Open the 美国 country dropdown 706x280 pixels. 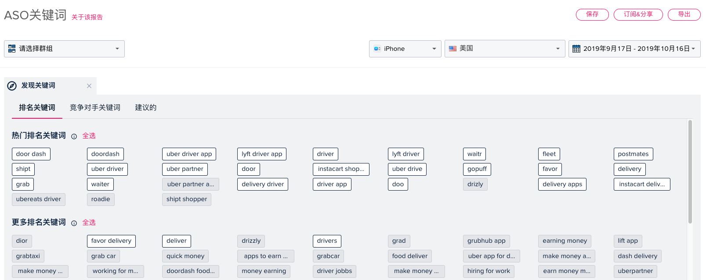pyautogui.click(x=504, y=49)
